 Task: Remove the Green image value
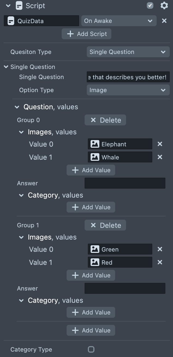(x=160, y=249)
